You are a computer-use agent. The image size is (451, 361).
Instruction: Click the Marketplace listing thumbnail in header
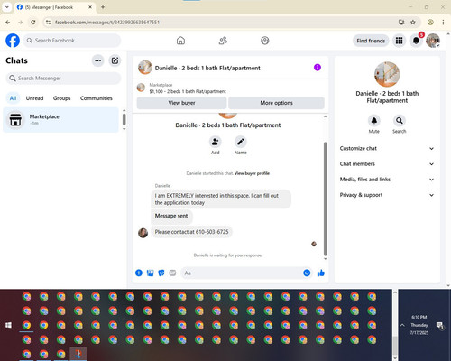(x=141, y=88)
